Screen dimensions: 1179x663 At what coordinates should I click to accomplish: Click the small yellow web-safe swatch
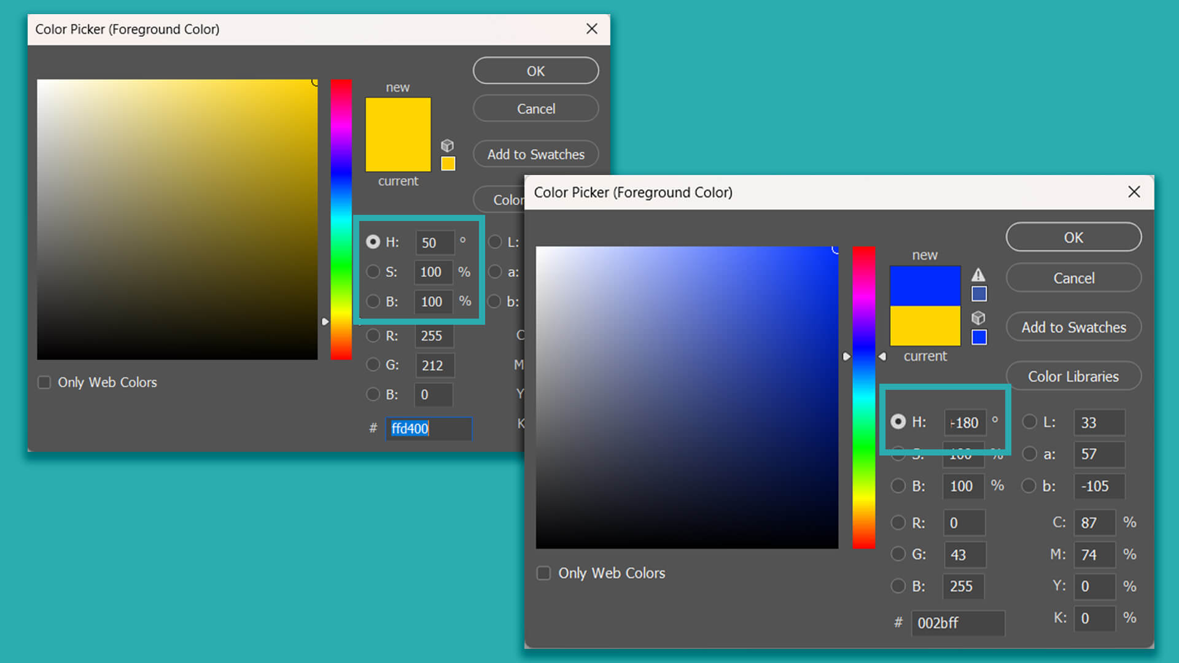click(448, 163)
